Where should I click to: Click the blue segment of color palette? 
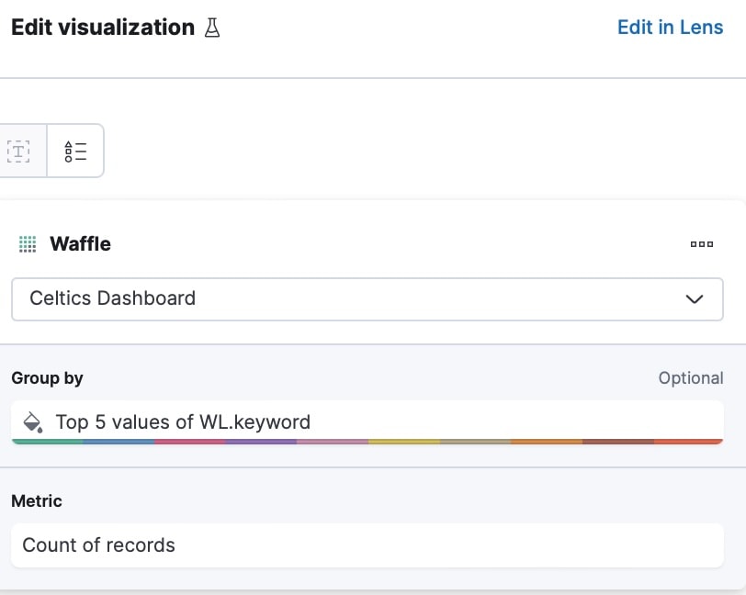(119, 442)
